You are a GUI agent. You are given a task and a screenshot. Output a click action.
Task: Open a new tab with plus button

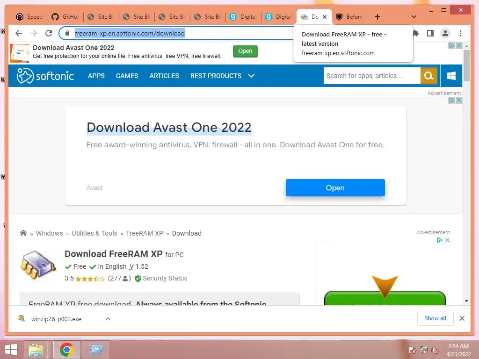pos(377,17)
